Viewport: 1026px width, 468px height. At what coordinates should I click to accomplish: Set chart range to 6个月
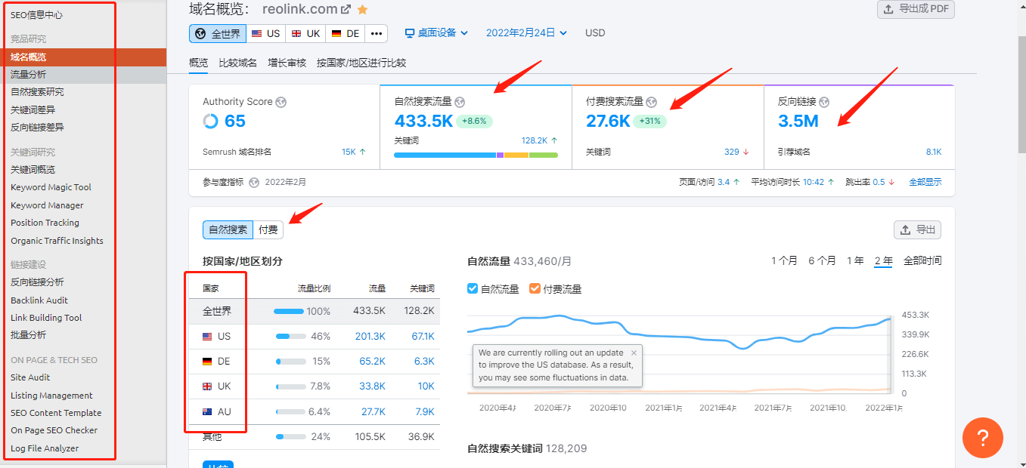(822, 260)
